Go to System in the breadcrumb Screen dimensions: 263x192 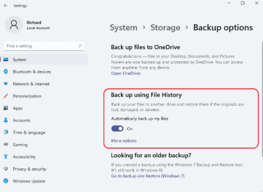[124, 27]
